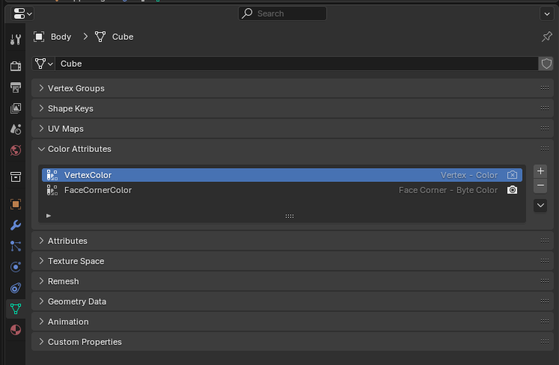Click the UV Maps panel grip handle
559x365 pixels.
[x=544, y=129]
